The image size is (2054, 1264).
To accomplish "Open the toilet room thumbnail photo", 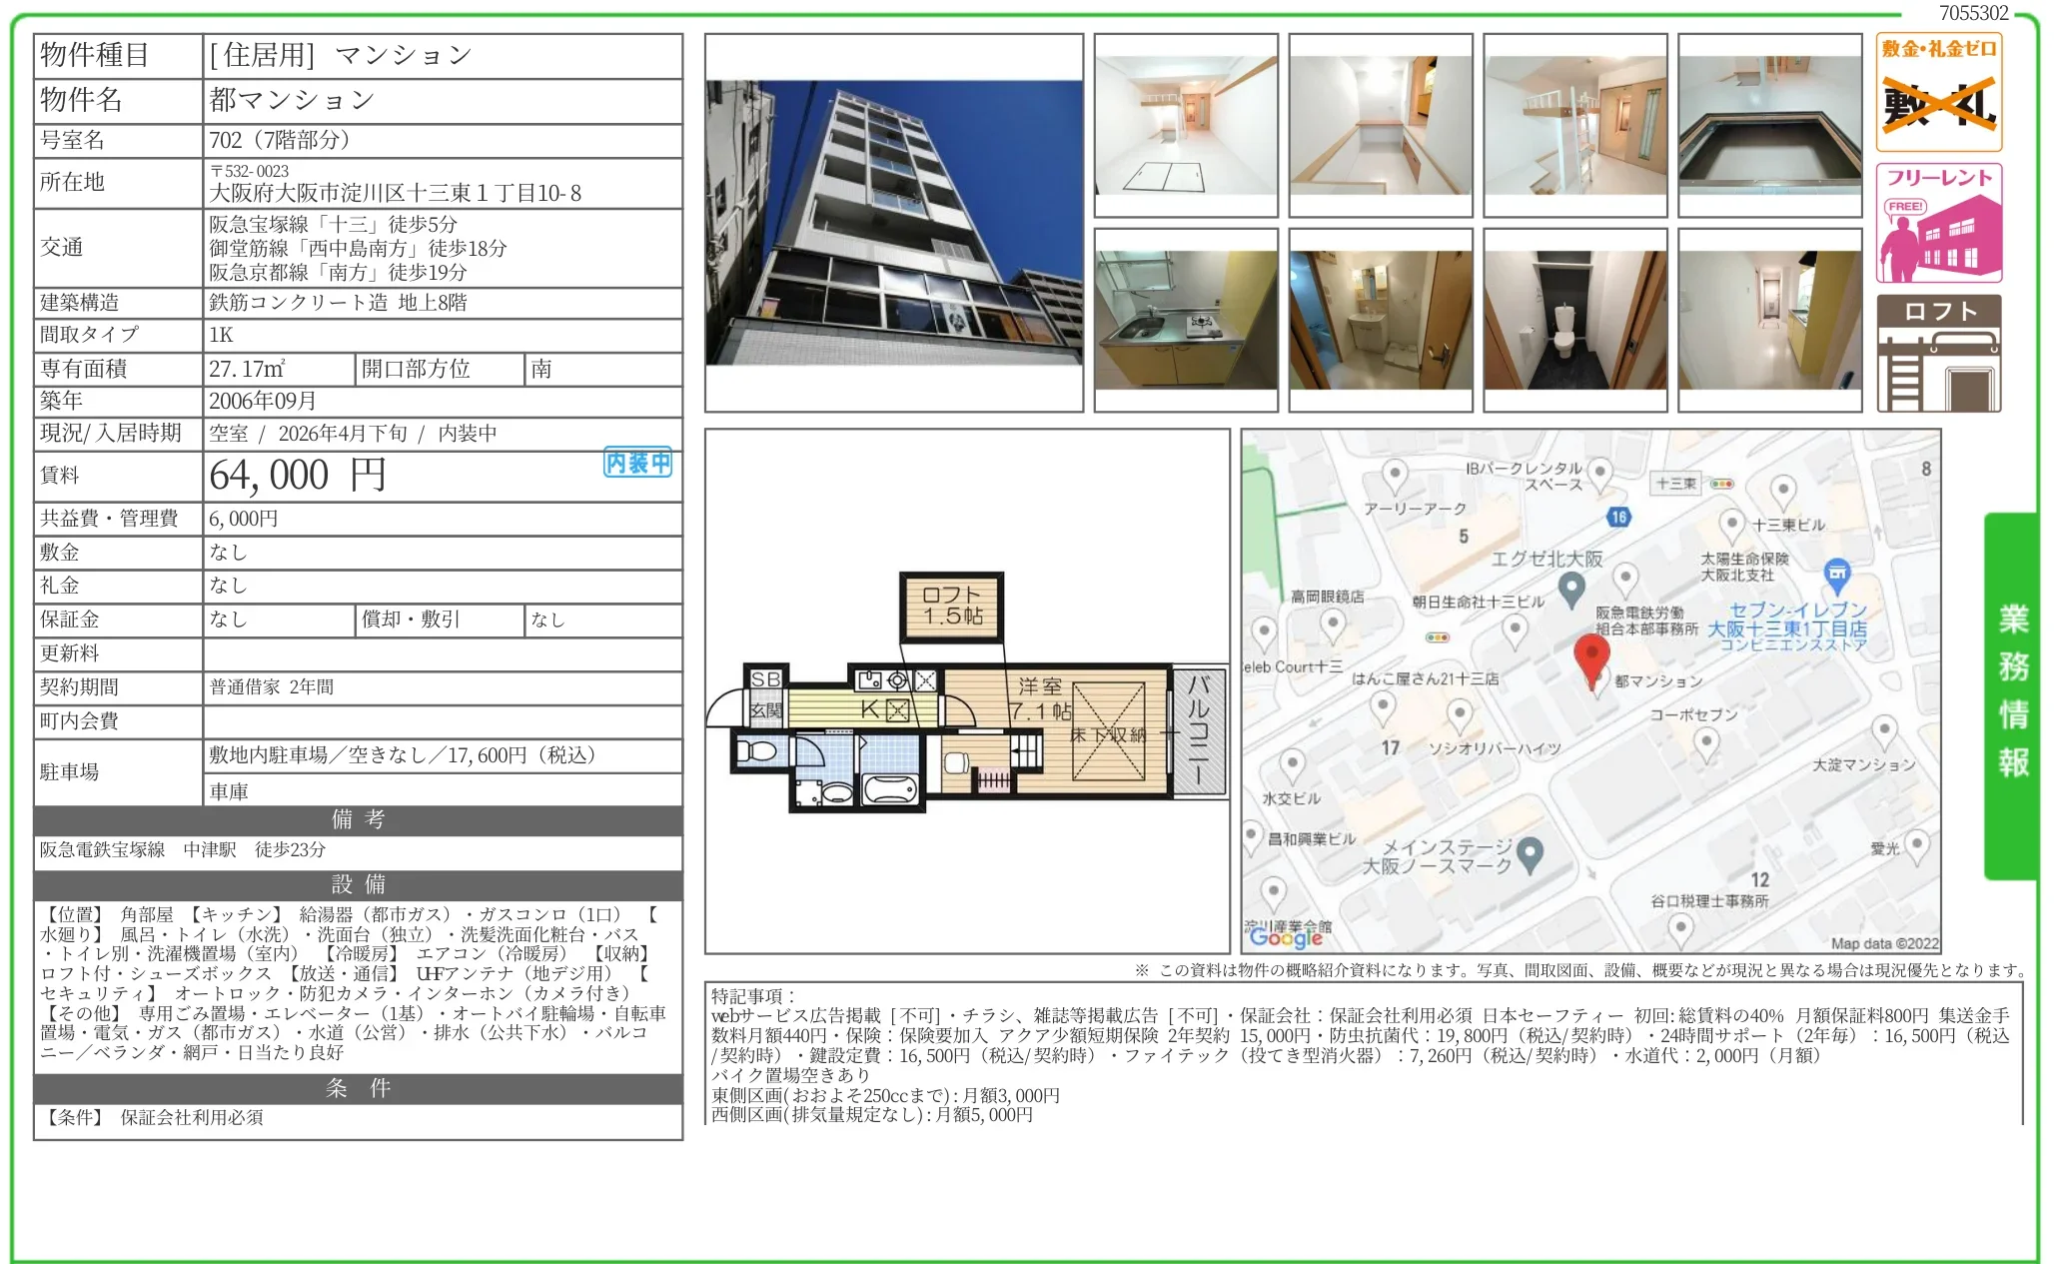I will tap(1574, 320).
